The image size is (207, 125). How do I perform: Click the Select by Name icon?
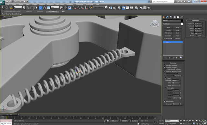pyautogui.click(x=28, y=8)
